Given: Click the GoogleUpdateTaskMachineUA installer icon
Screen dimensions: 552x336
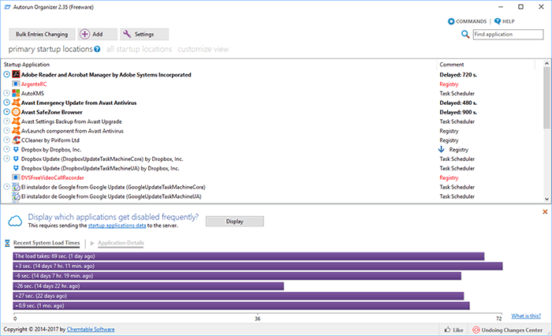Looking at the screenshot, I should (16, 196).
